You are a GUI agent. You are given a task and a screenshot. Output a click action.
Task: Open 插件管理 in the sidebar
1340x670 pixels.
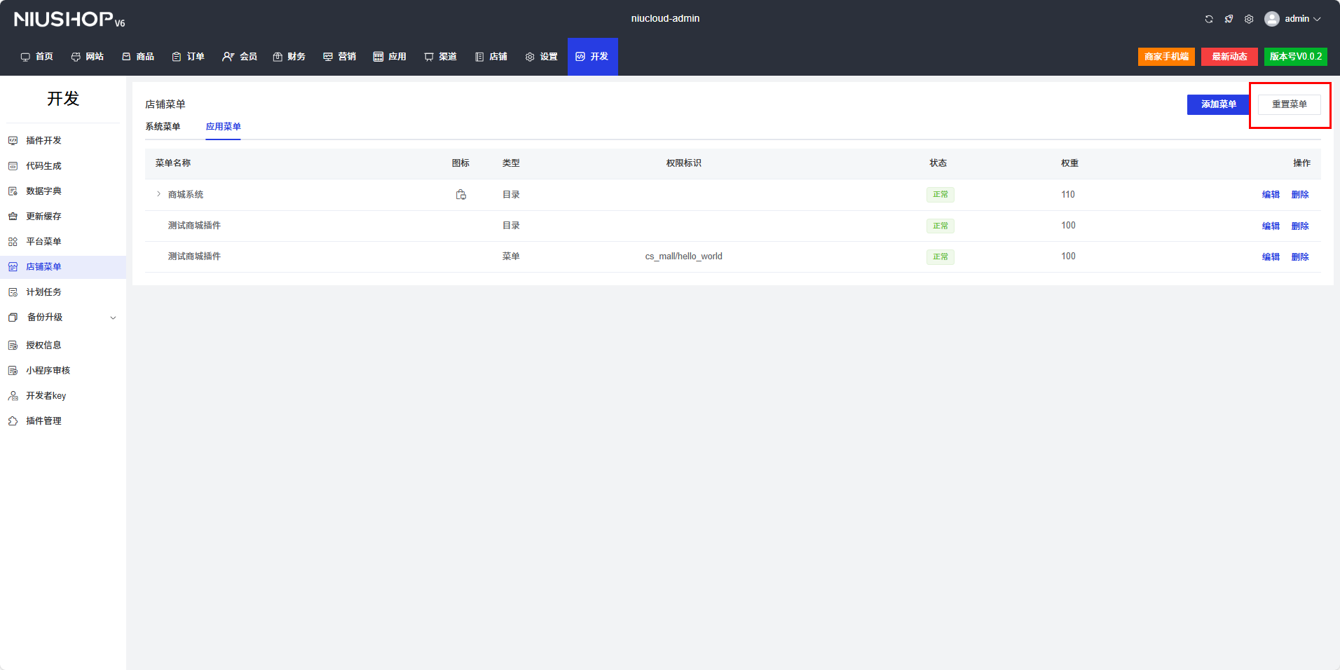coord(43,421)
